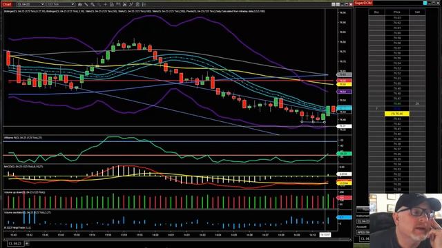
Task: Toggle the Chart Trader icon
Action: (x=118, y=5)
